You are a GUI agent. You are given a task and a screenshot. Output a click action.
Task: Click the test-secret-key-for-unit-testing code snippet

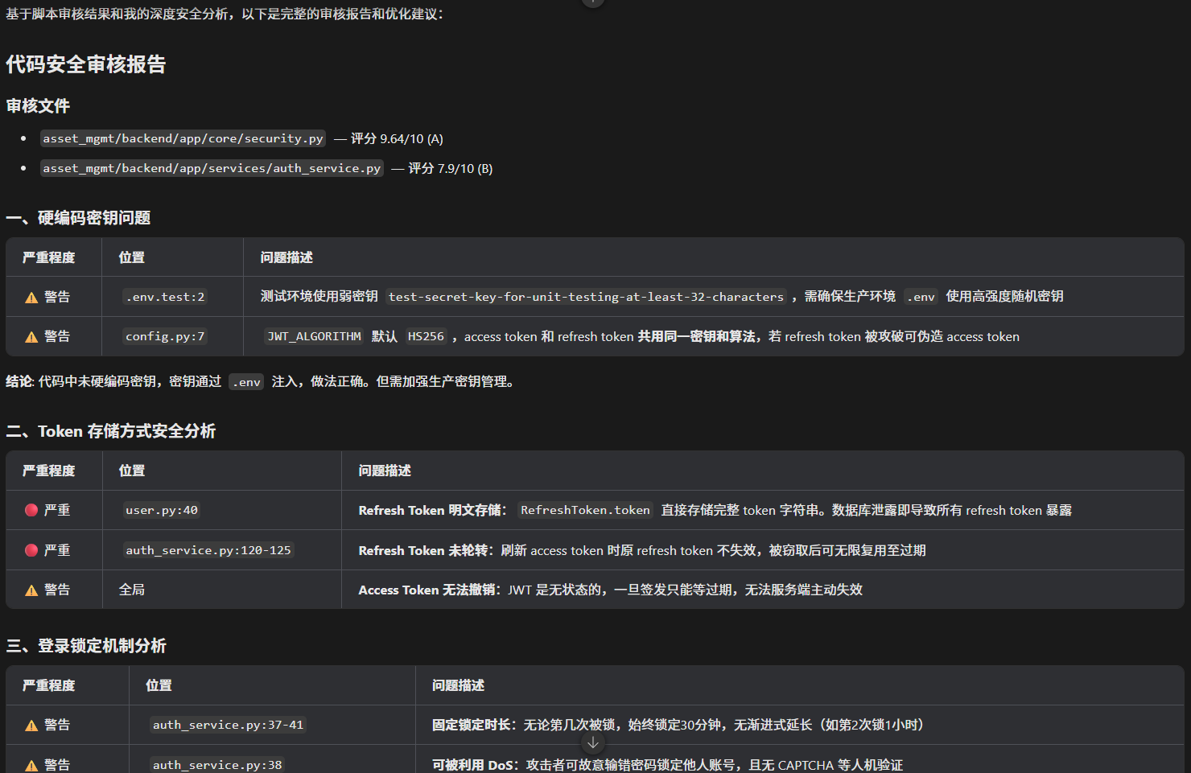tap(586, 297)
